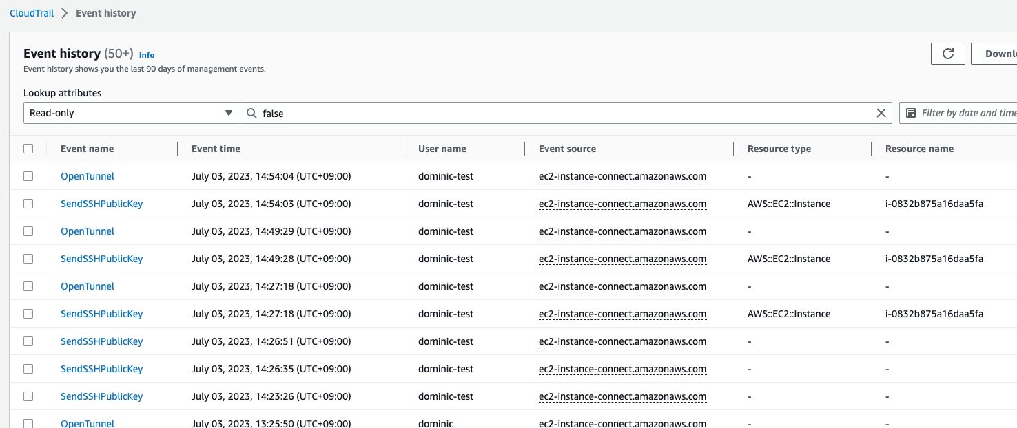This screenshot has height=428, width=1017.
Task: Click the Event source column header
Action: coord(567,149)
